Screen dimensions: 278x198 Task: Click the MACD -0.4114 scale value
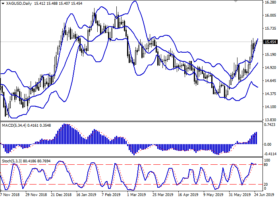(270, 154)
